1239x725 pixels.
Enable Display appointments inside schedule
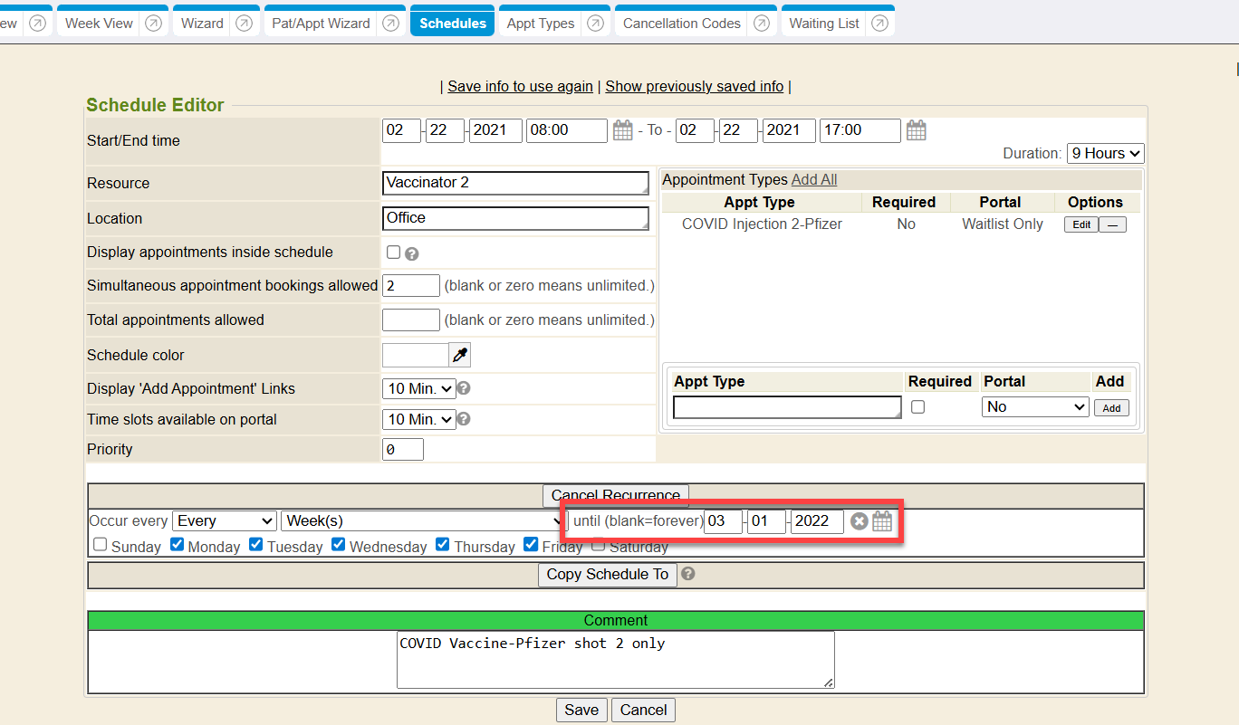(393, 253)
